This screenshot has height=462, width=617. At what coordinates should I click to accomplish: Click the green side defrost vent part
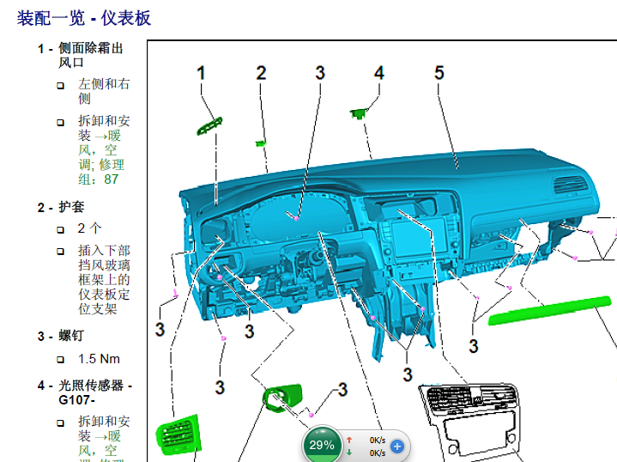point(209,126)
